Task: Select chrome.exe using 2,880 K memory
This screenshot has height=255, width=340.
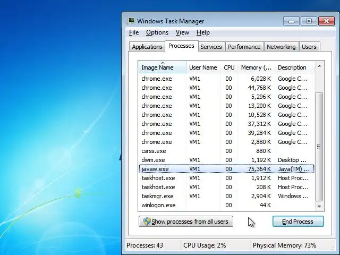Action: click(x=226, y=142)
